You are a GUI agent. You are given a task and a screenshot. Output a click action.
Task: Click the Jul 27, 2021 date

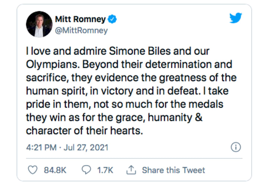86,148
